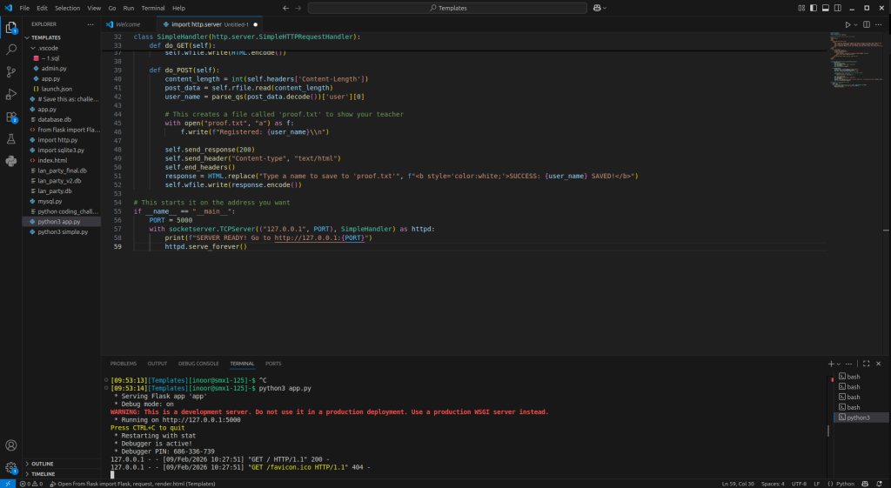Split the editor to the right
Screen dimensions: 891x488
click(867, 24)
